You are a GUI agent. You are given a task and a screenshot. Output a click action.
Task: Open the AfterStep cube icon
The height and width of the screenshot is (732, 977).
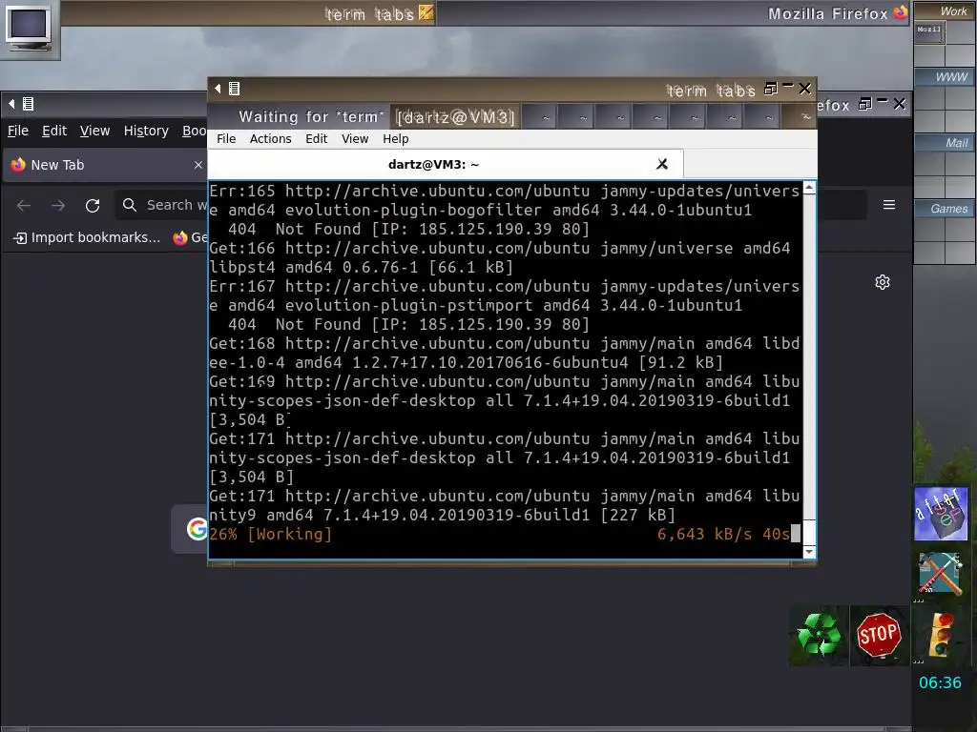pyautogui.click(x=941, y=514)
